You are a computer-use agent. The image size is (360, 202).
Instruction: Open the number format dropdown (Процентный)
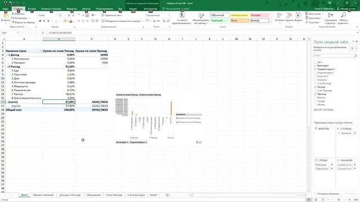coord(169,15)
